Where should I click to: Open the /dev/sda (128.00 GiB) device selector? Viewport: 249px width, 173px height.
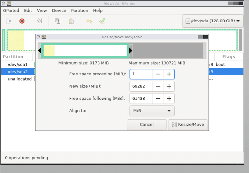click(x=213, y=21)
